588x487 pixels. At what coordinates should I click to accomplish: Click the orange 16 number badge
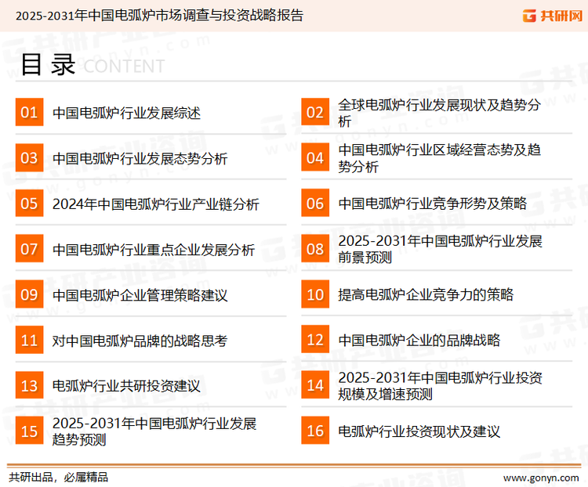(x=315, y=431)
